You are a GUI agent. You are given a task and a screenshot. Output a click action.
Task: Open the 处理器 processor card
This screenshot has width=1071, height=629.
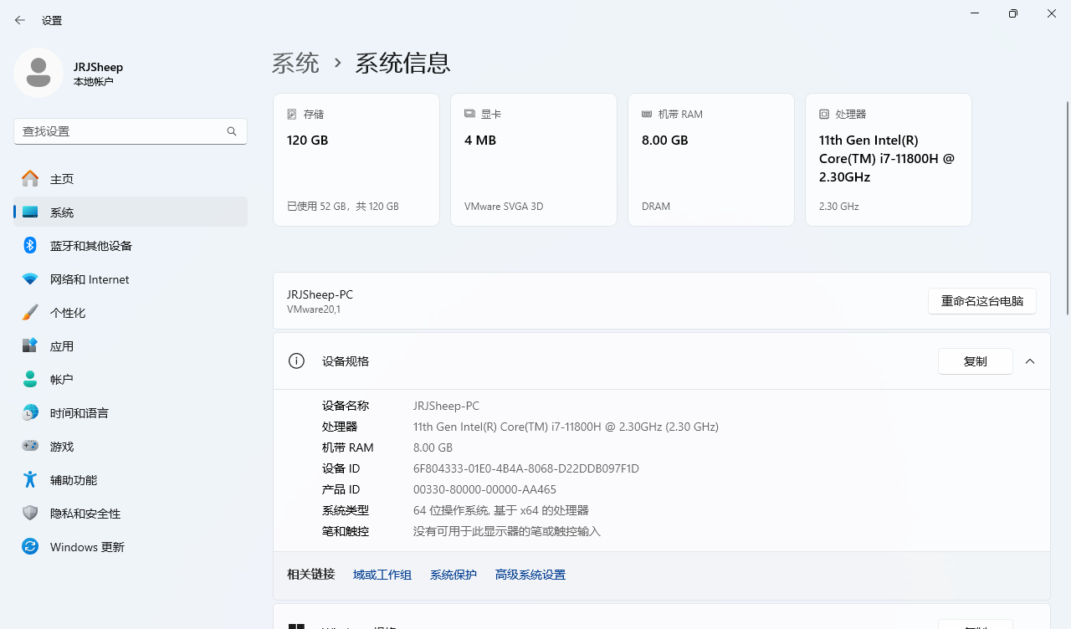pos(888,159)
